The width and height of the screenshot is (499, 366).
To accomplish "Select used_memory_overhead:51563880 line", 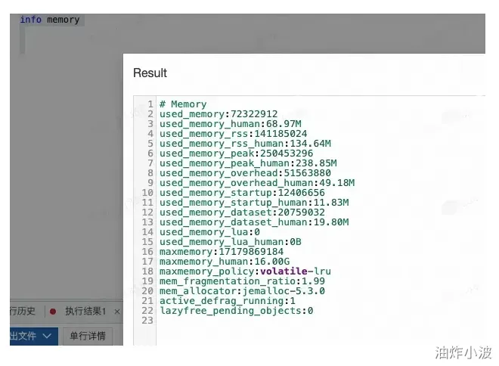I will click(245, 173).
